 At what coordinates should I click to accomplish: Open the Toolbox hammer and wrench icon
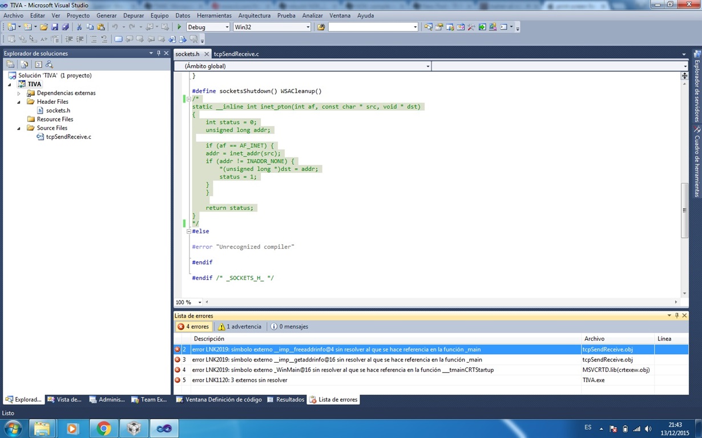tap(471, 27)
